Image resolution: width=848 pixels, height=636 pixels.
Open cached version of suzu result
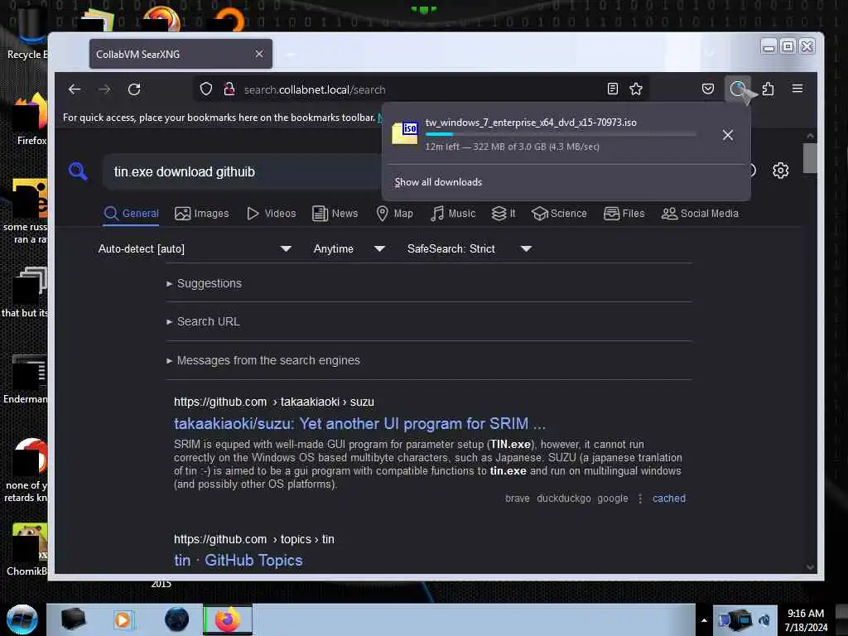[669, 499]
